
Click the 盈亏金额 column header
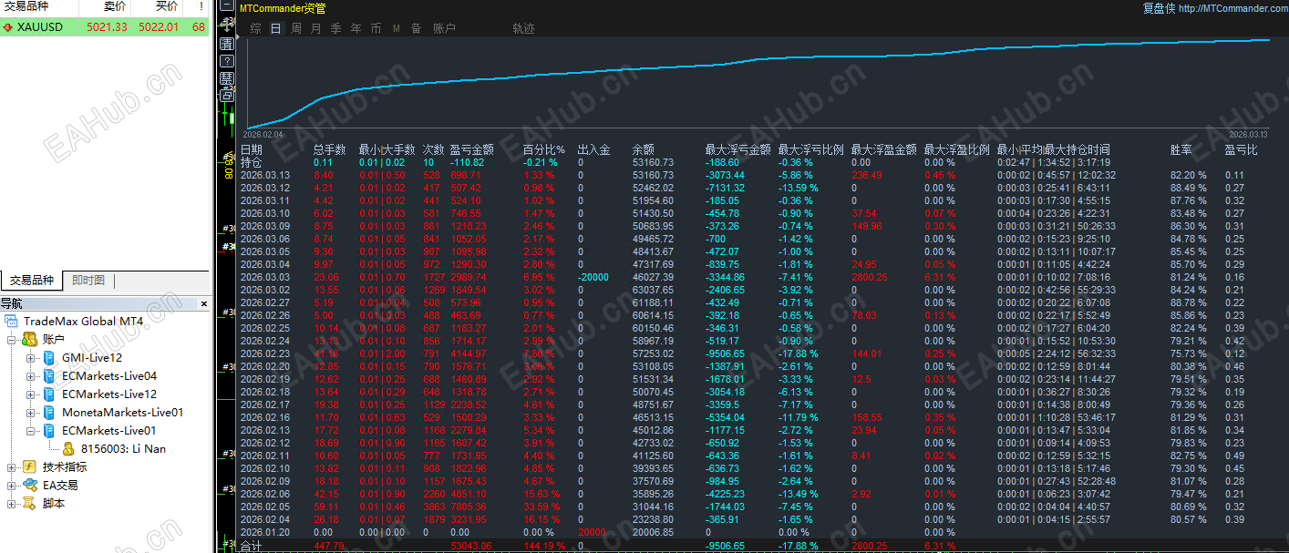tap(472, 149)
